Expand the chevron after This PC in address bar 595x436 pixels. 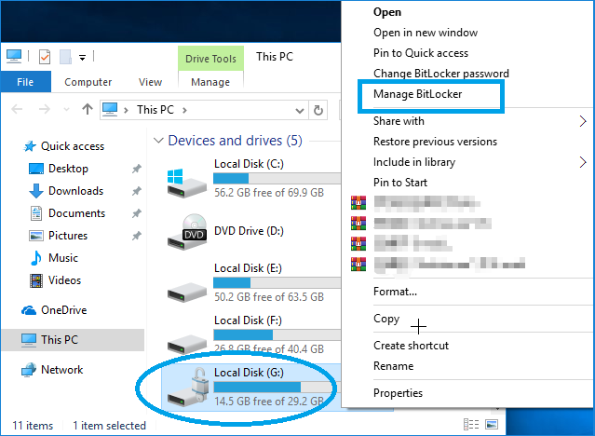click(x=184, y=110)
